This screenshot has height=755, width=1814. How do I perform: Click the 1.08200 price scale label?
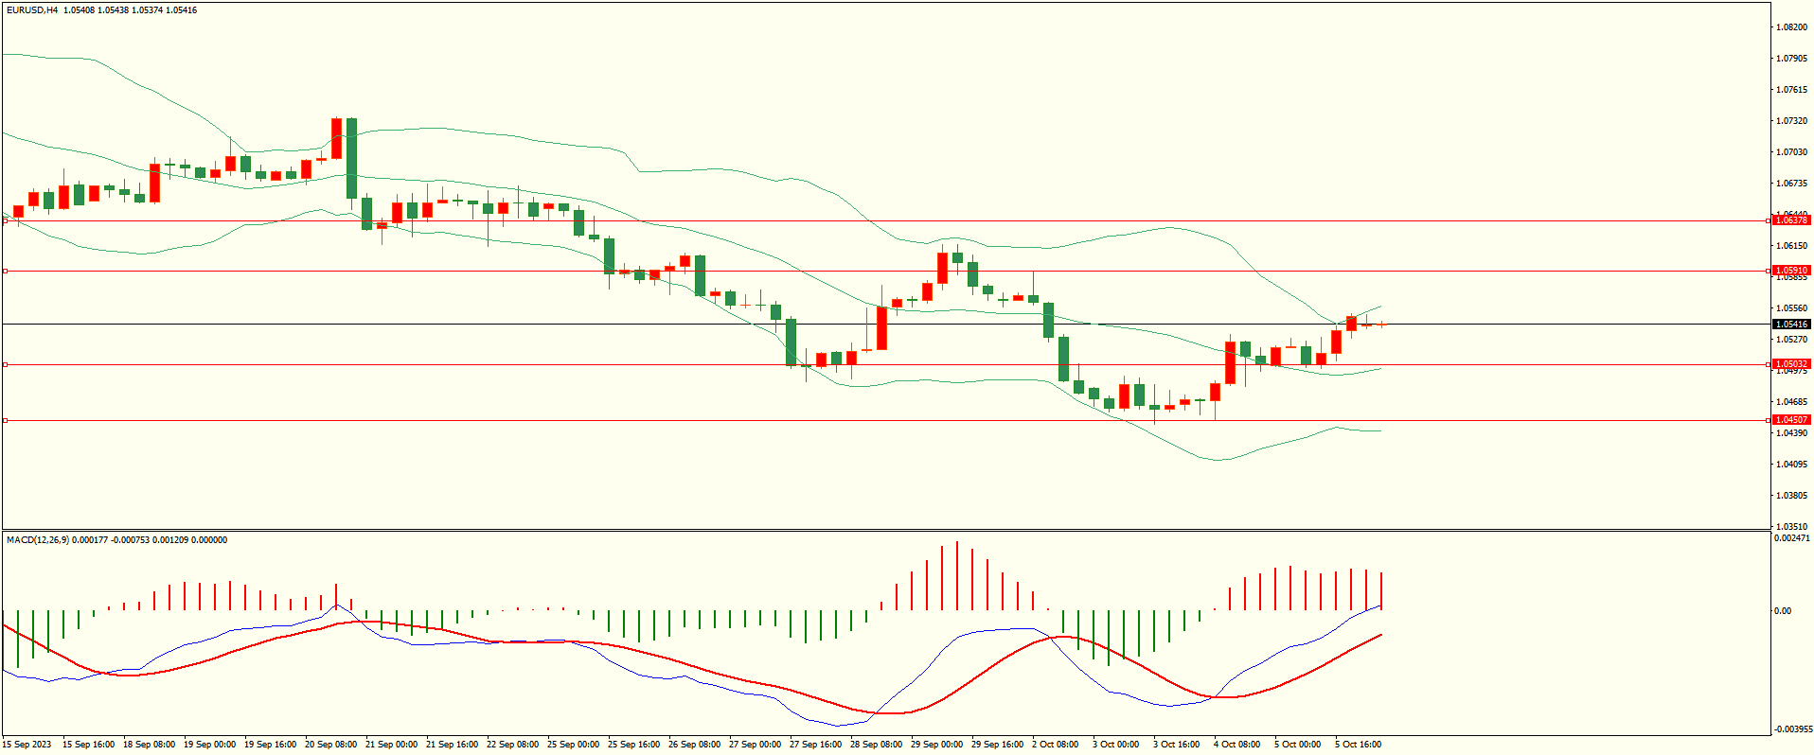1791,27
